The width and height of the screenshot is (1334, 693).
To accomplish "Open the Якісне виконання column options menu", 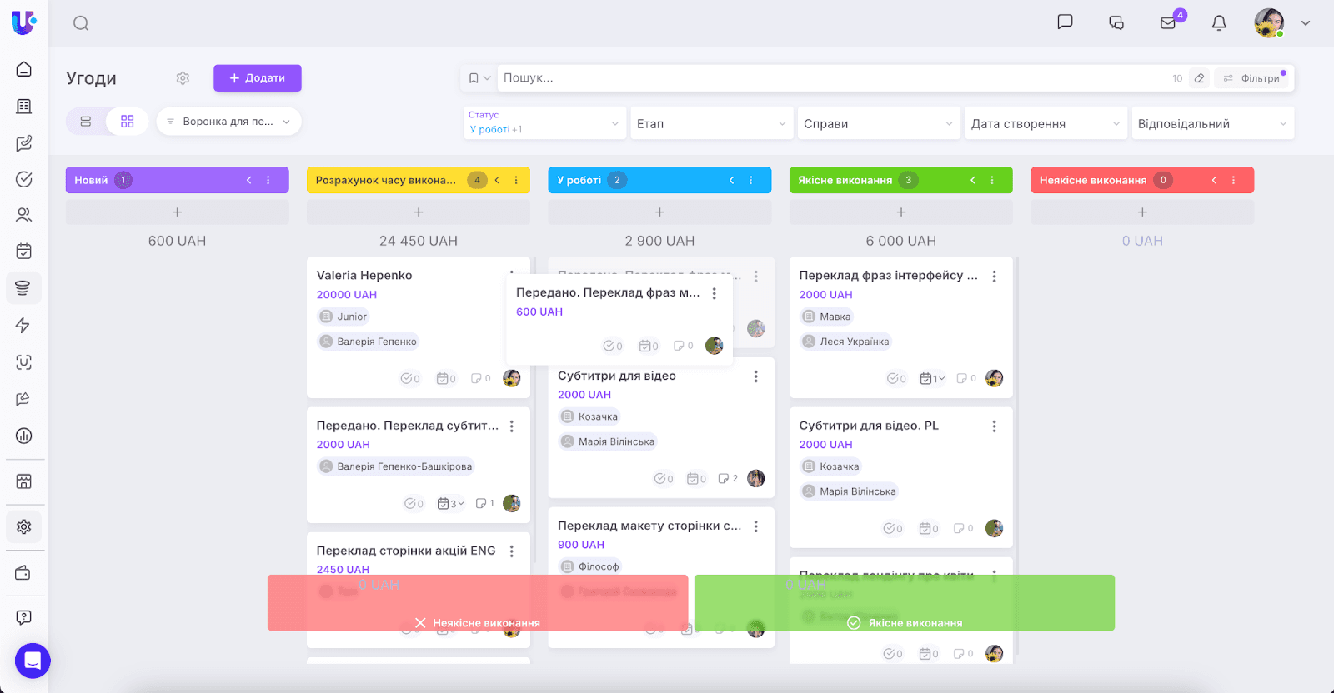I will pos(992,180).
